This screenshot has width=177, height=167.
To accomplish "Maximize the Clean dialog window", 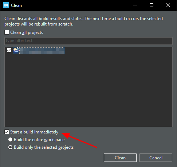I will point(152,5).
